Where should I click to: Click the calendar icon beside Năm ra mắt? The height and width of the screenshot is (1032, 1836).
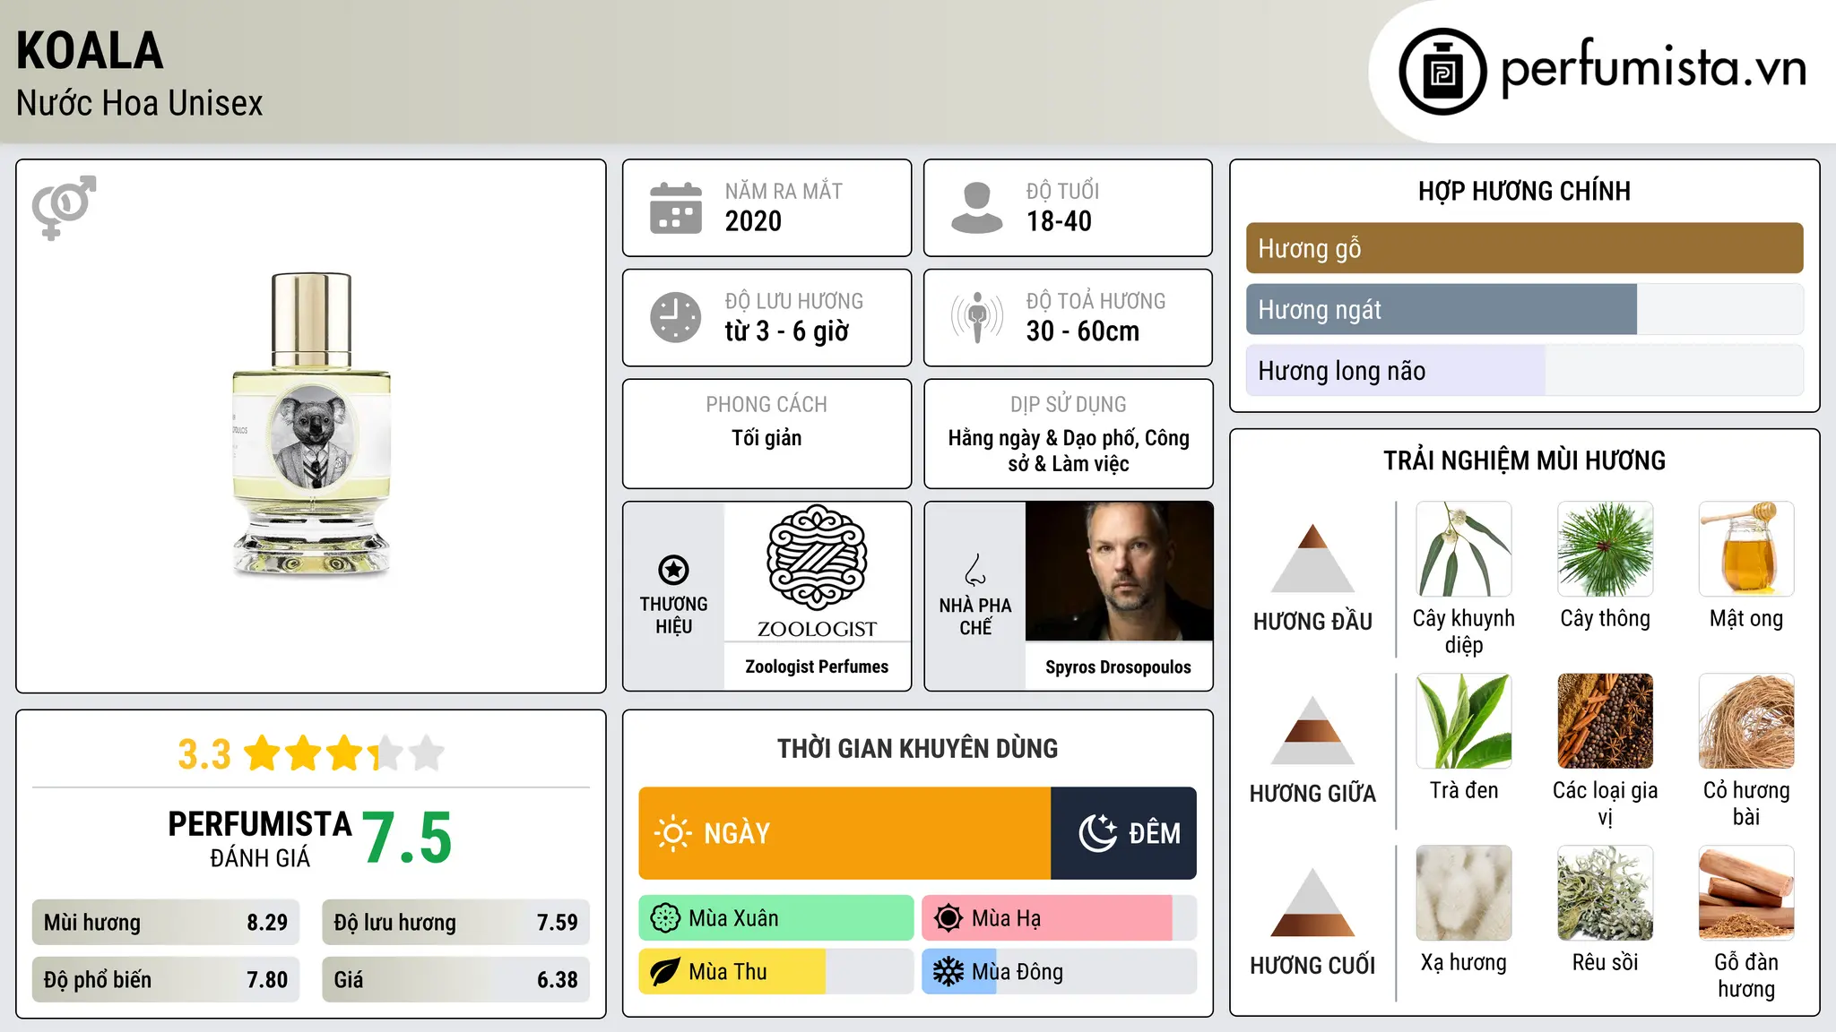click(676, 208)
